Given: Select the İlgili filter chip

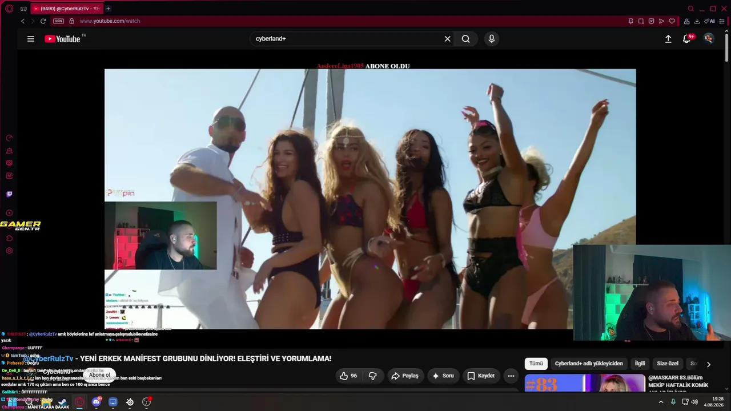Looking at the screenshot, I should point(640,364).
